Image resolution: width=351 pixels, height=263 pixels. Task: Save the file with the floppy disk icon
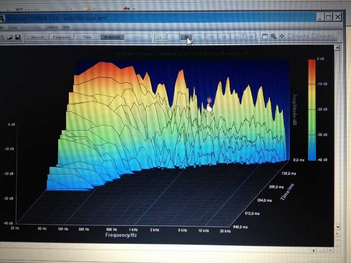(x=18, y=37)
